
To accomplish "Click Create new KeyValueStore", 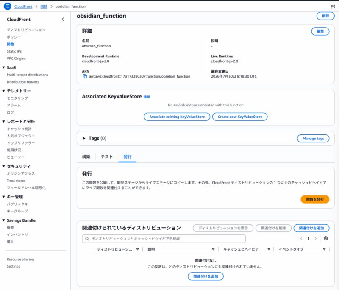I will pos(240,117).
